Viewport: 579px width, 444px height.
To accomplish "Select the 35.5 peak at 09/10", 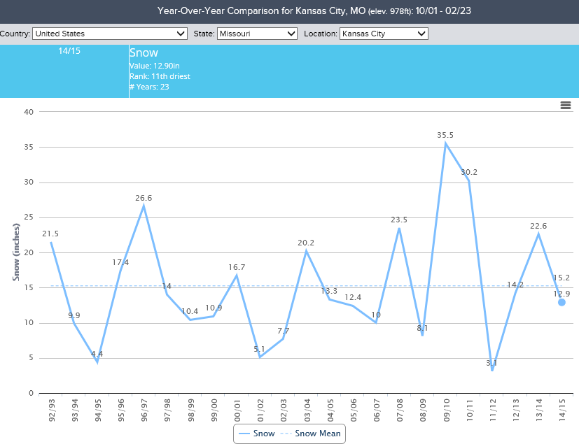I will click(x=445, y=143).
